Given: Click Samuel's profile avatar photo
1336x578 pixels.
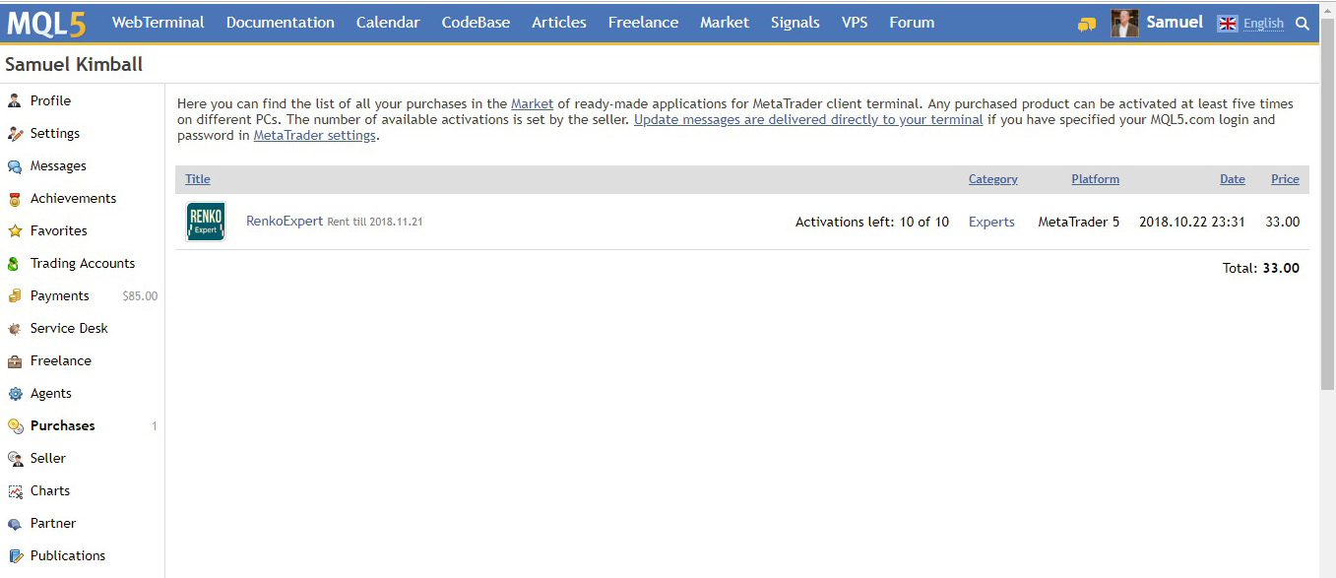Looking at the screenshot, I should tap(1124, 23).
